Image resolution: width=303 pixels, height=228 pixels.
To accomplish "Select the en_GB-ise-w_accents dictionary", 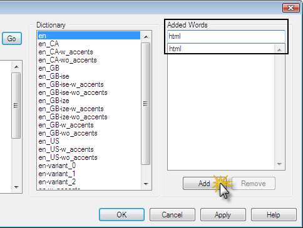I will pyautogui.click(x=89, y=84).
